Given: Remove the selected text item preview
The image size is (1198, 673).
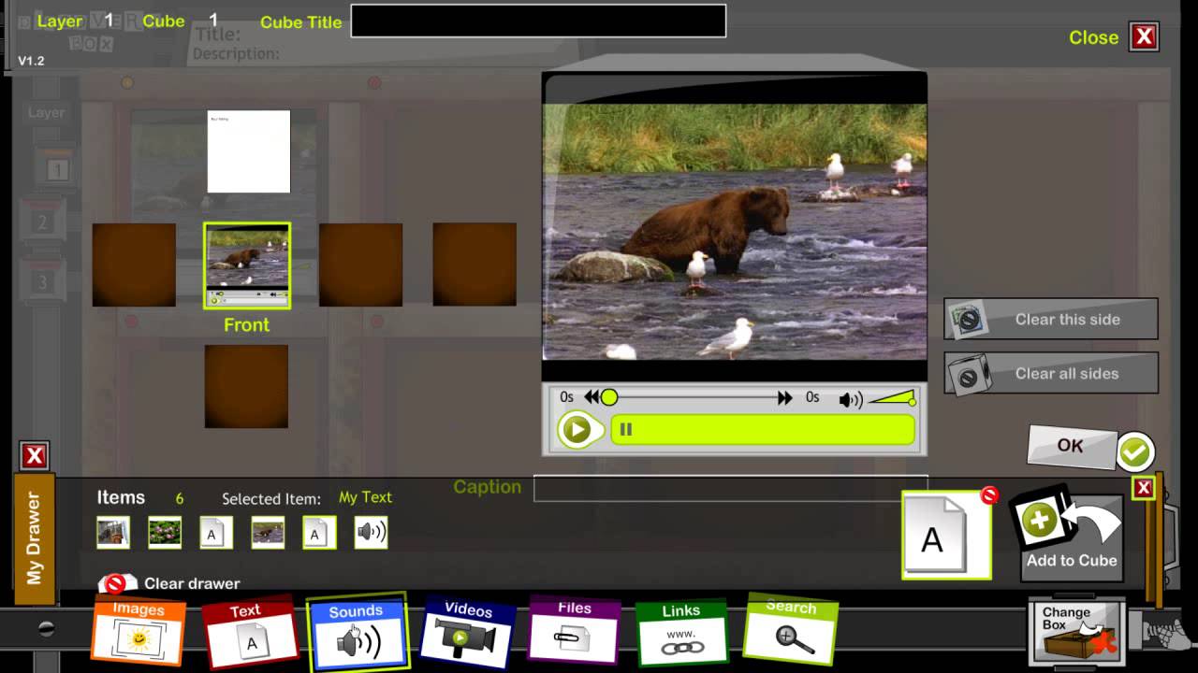Looking at the screenshot, I should tap(989, 495).
